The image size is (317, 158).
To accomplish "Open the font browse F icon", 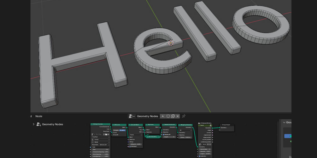I will coord(93,134).
